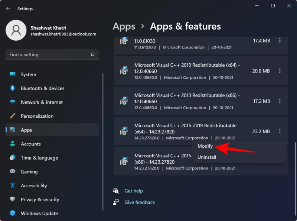This screenshot has width=297, height=221.
Task: Click the Find a setting search box
Action: [x=52, y=54]
